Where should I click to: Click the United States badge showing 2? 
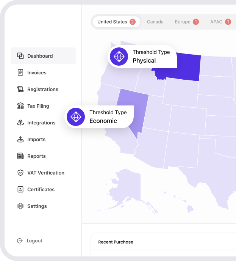(133, 22)
